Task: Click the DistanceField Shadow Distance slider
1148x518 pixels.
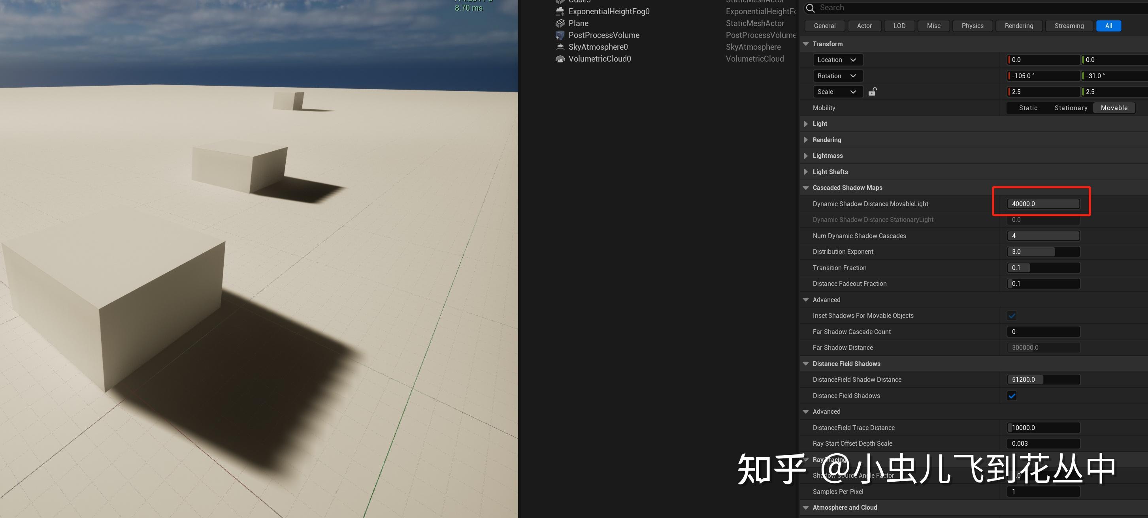Action: [1043, 379]
